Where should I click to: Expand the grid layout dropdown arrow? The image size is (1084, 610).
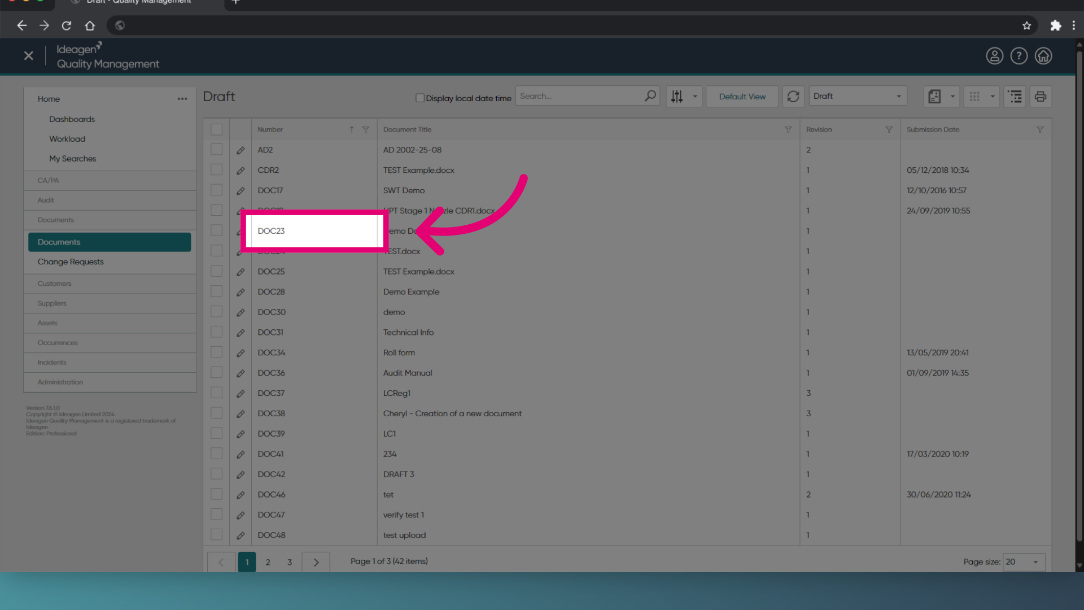[993, 97]
